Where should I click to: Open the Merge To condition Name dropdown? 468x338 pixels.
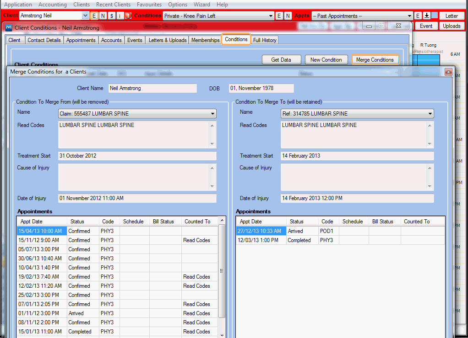430,114
